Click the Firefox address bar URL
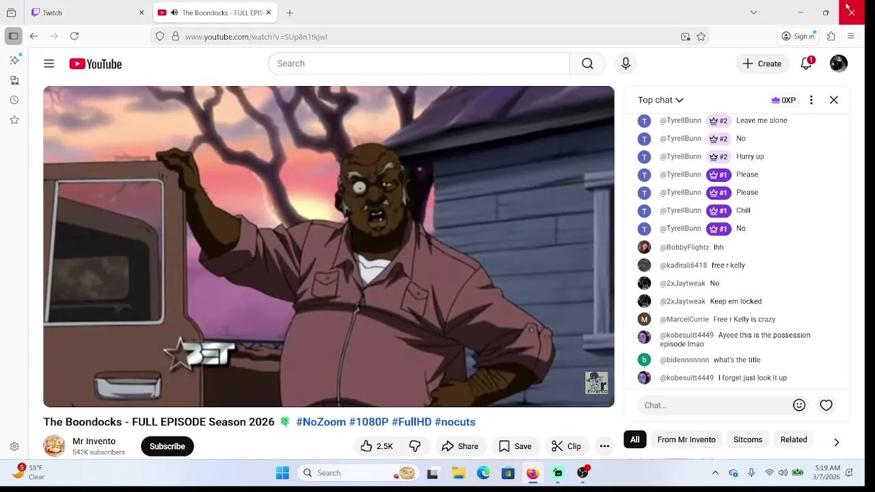Viewport: 875px width, 492px height. point(256,37)
